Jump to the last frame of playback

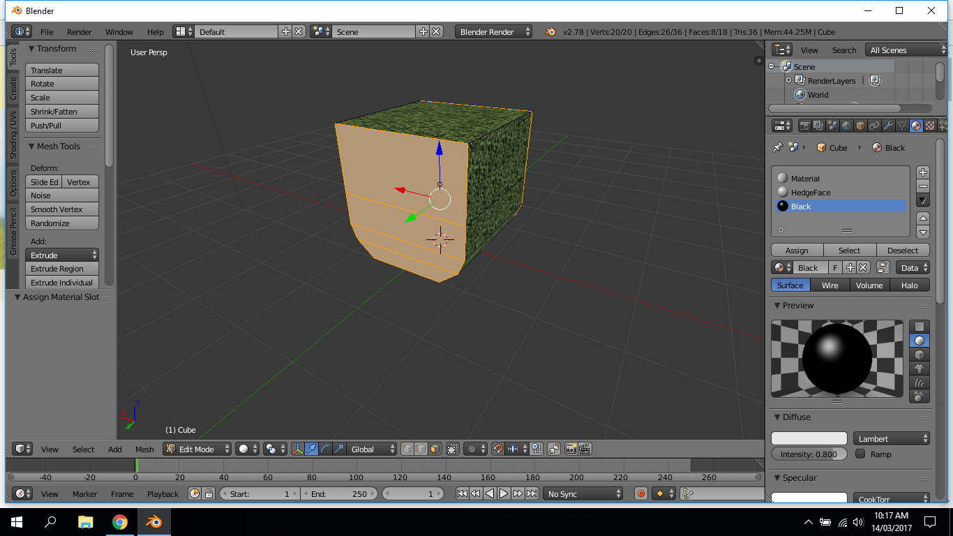(x=532, y=493)
